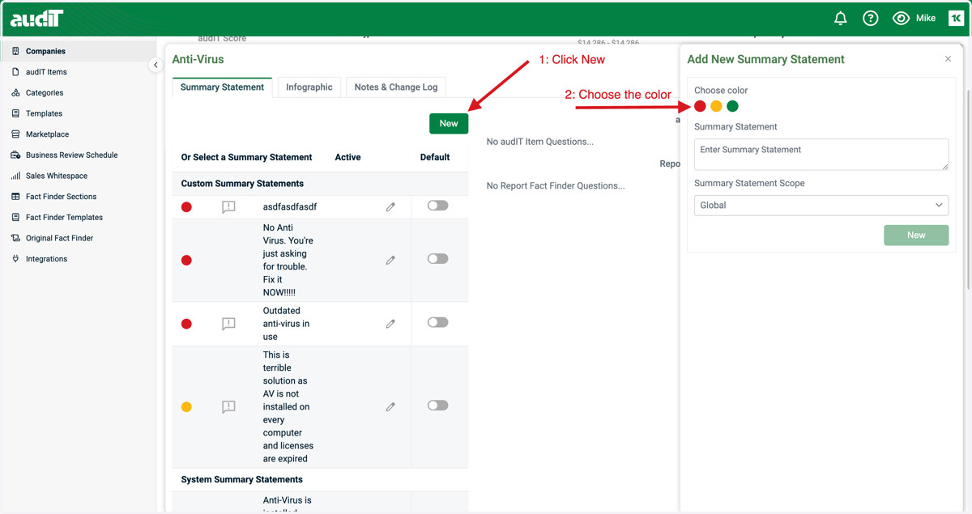Click comment alert icon for Outdated anti-virus
Screen dimensions: 972x514
[228, 324]
